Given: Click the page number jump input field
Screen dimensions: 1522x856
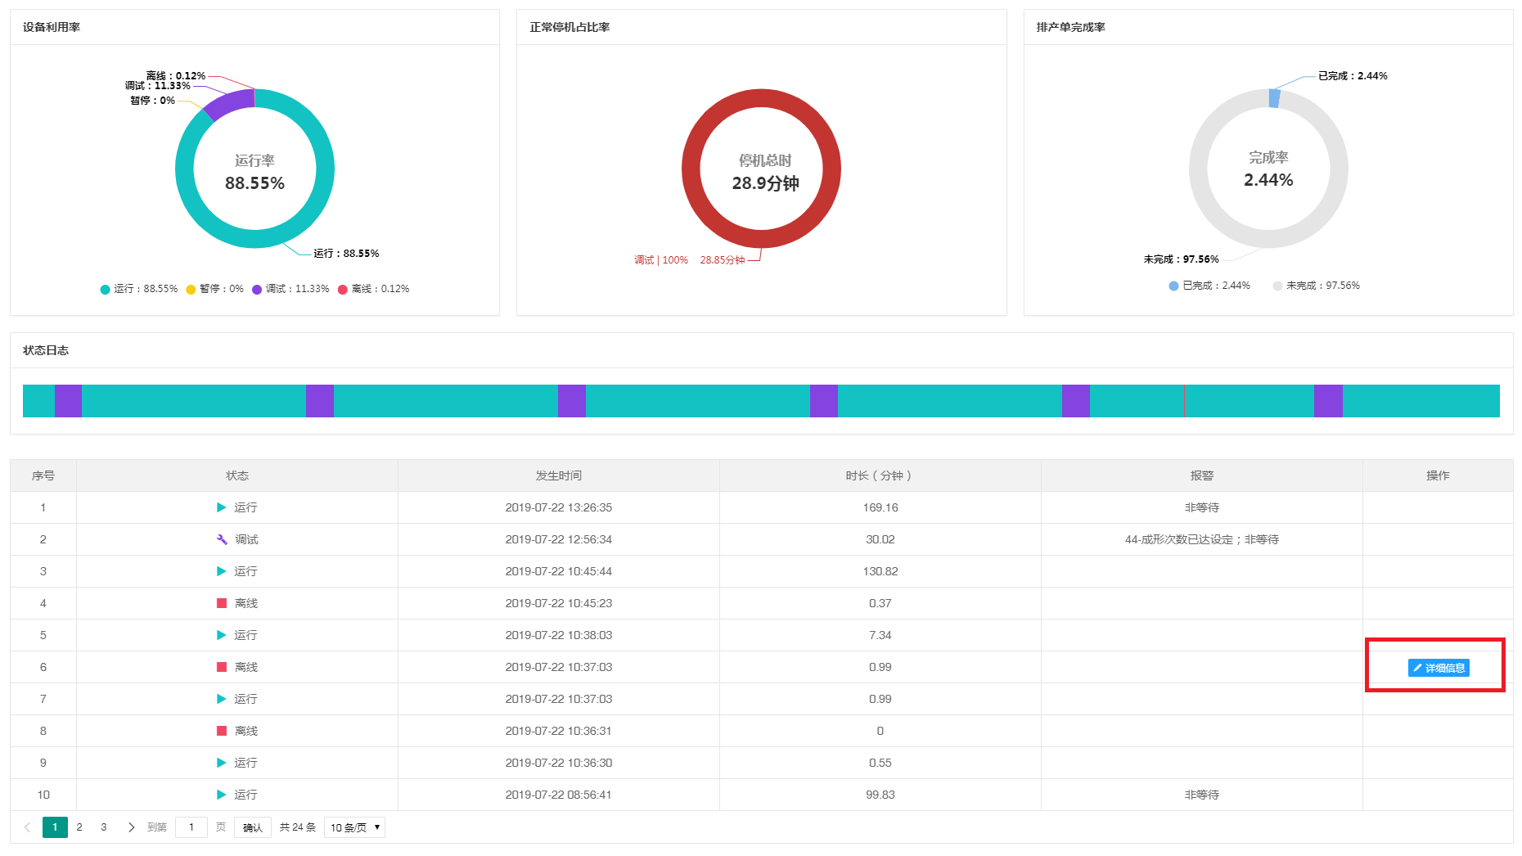Looking at the screenshot, I should pos(191,827).
